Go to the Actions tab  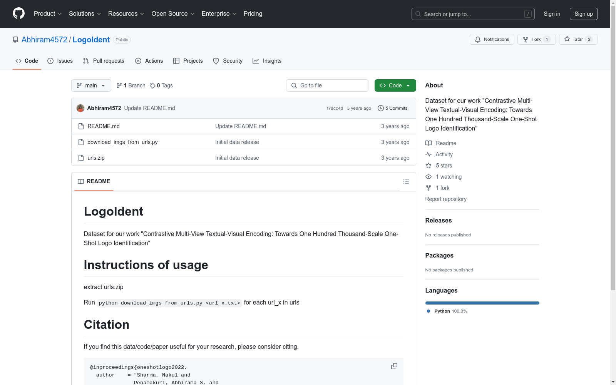pyautogui.click(x=149, y=61)
